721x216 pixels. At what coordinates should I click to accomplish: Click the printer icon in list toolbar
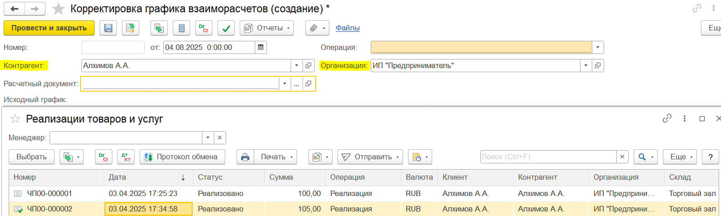[245, 157]
